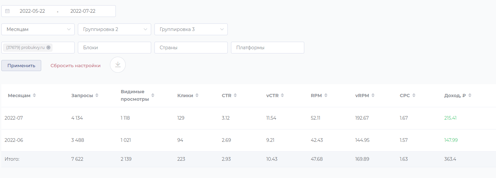
Task: Click the Блоки filter field
Action: tap(115, 48)
